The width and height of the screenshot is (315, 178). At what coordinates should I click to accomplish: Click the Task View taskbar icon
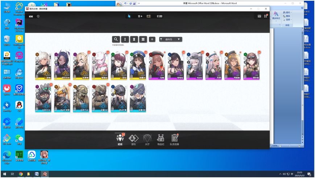[x=12, y=174]
